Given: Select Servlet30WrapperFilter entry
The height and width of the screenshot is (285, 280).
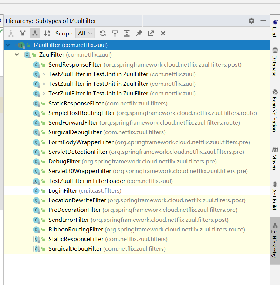Looking at the screenshot, I should click(x=137, y=171).
